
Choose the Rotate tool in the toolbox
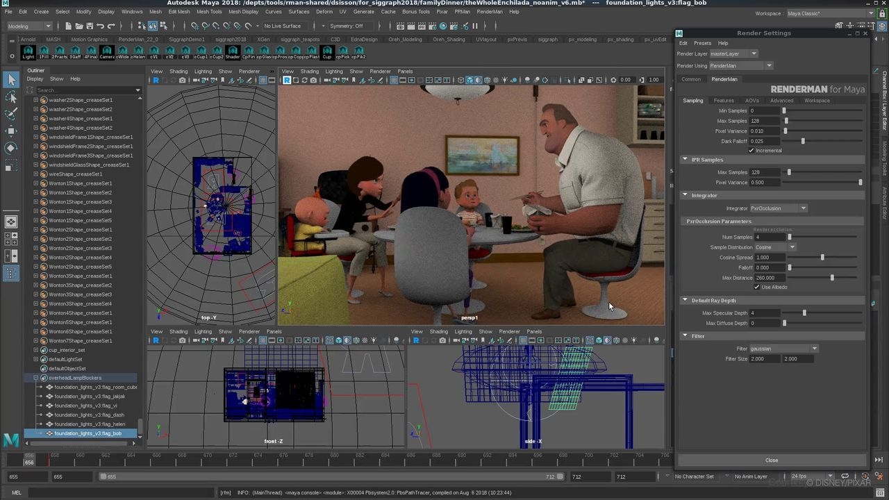click(x=11, y=148)
